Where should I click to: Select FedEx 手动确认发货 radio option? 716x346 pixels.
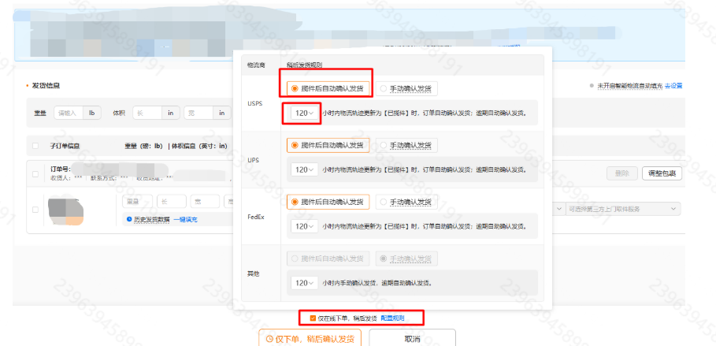pyautogui.click(x=406, y=202)
